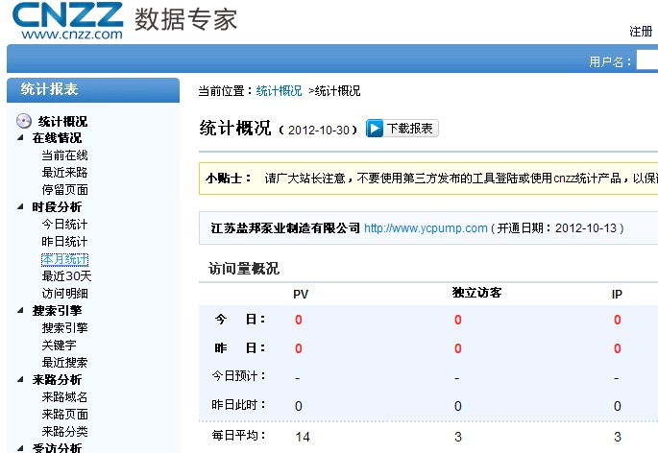Collapse the 在线情况 section
658x453 pixels.
coord(22,138)
